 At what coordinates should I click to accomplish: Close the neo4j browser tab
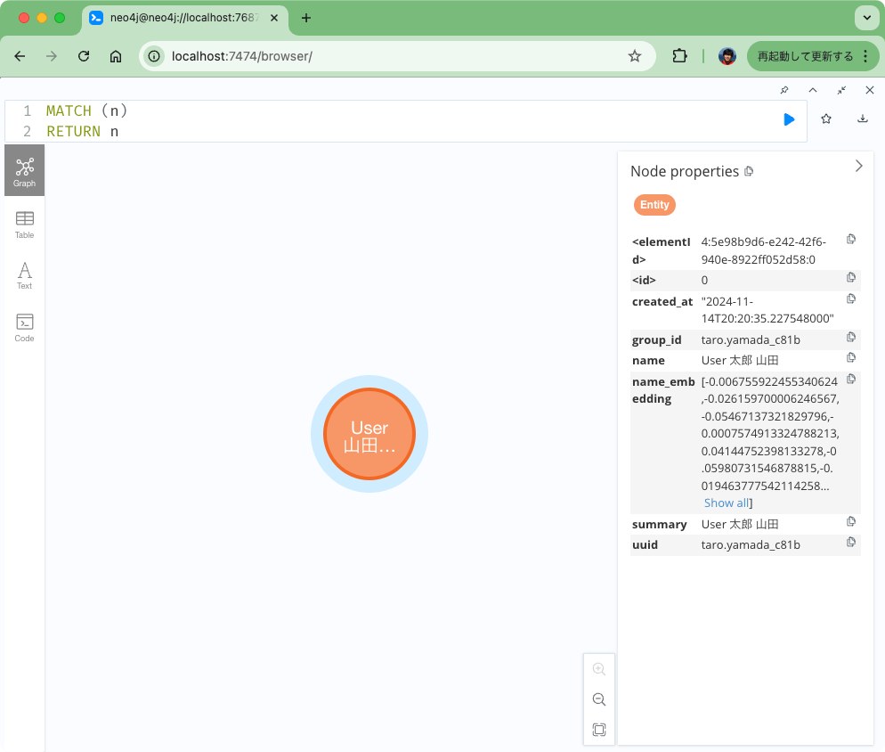click(273, 18)
